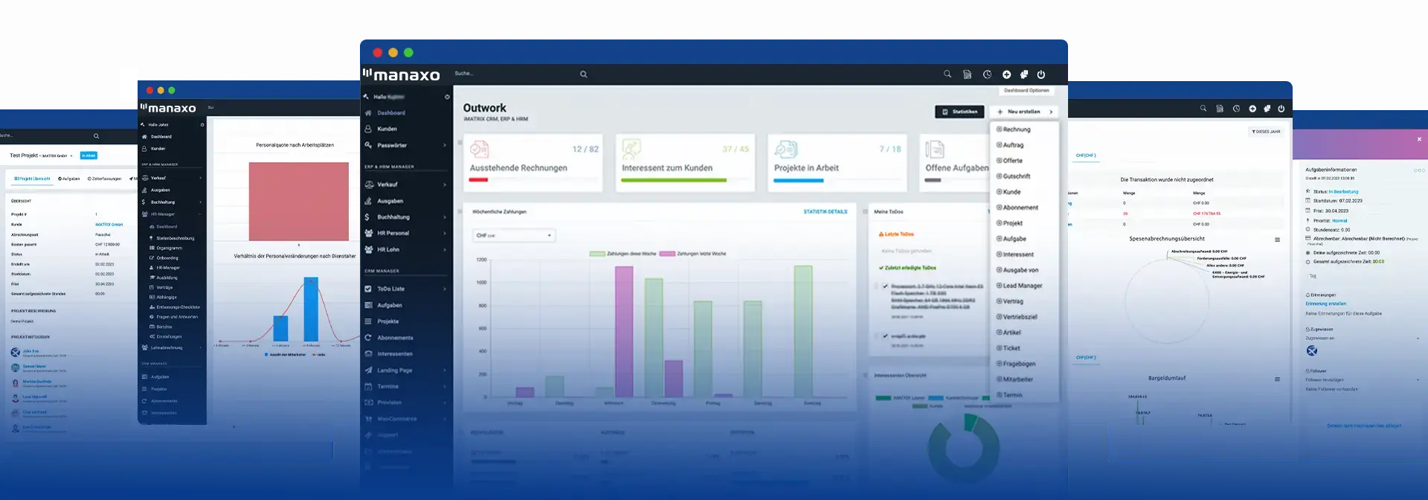The image size is (1428, 500).
Task: Open the document icon in front top bar
Action: (967, 74)
